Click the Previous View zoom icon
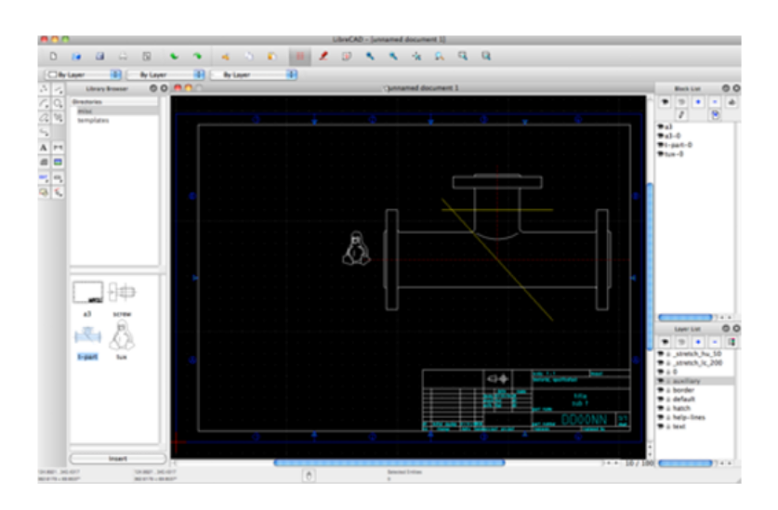Screen dimensions: 778x510 (440, 56)
